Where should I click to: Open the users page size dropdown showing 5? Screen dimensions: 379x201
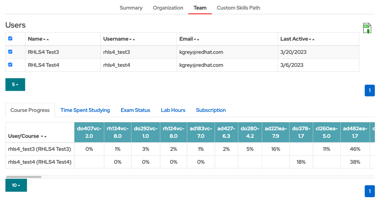[x=15, y=85]
